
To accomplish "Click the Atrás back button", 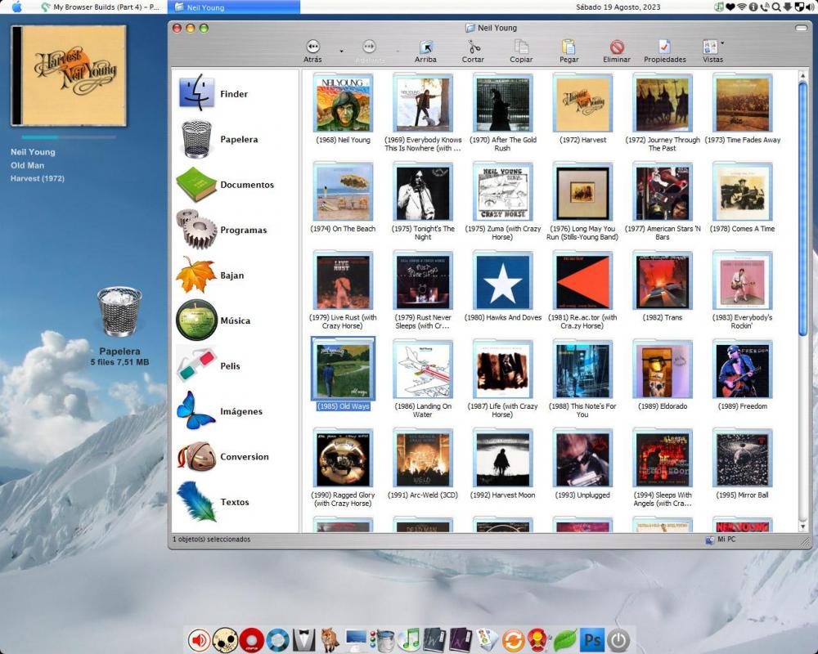I will (x=312, y=47).
